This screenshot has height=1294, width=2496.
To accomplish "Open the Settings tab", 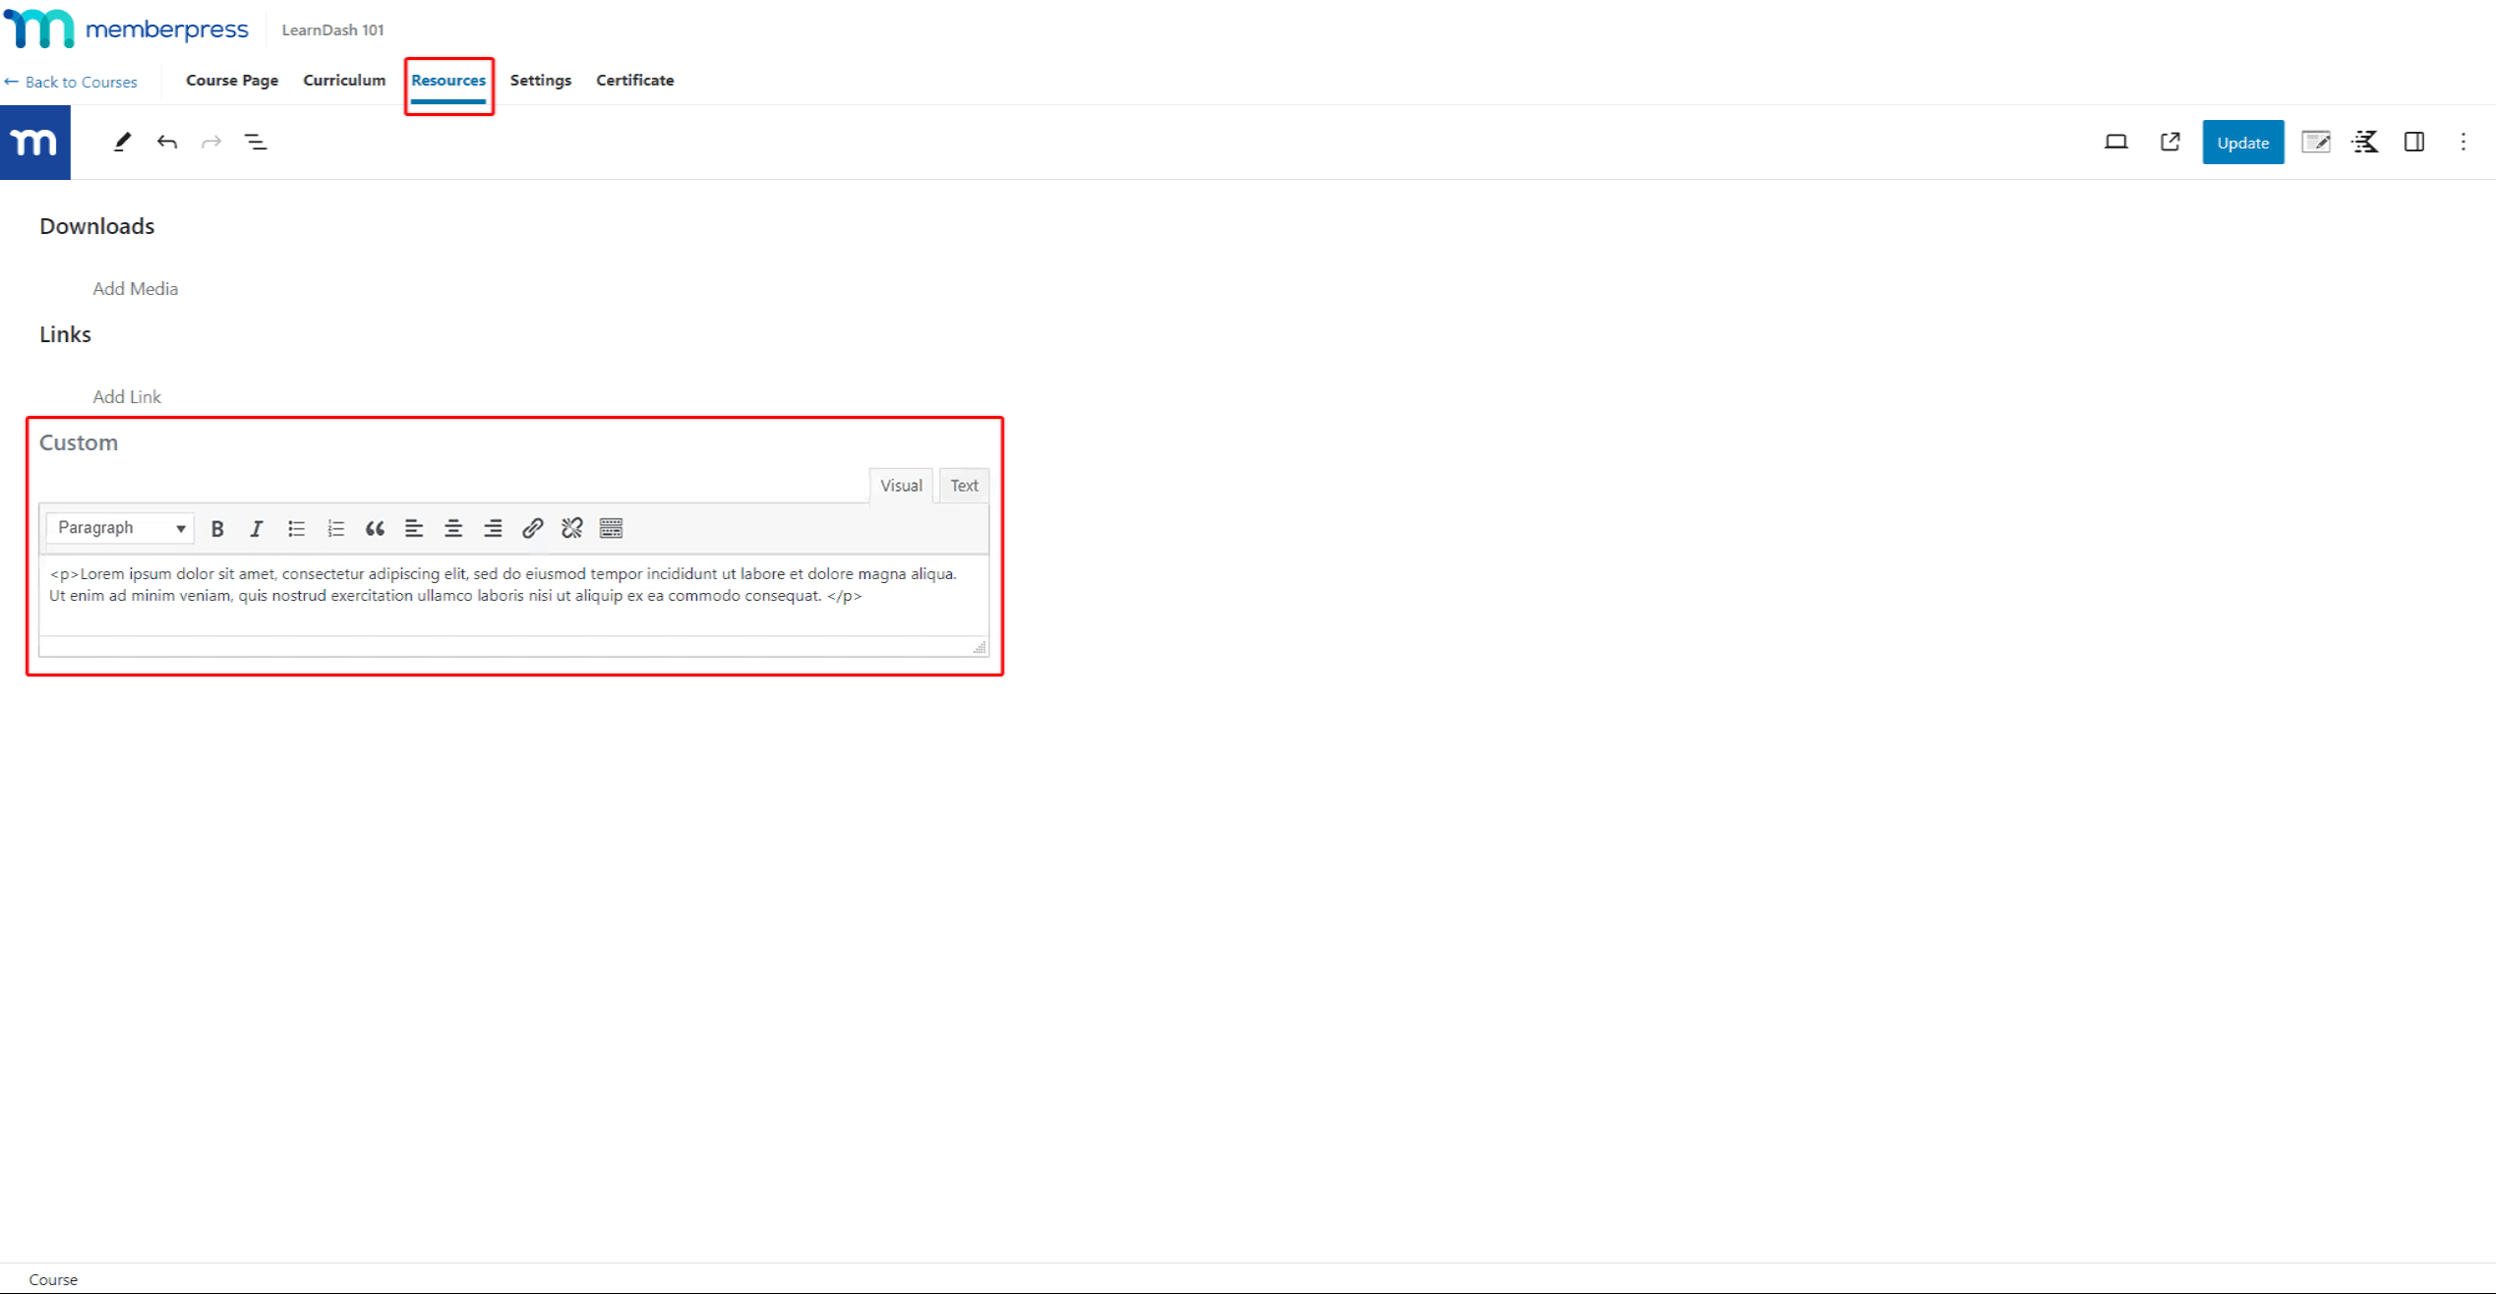I will [x=540, y=80].
